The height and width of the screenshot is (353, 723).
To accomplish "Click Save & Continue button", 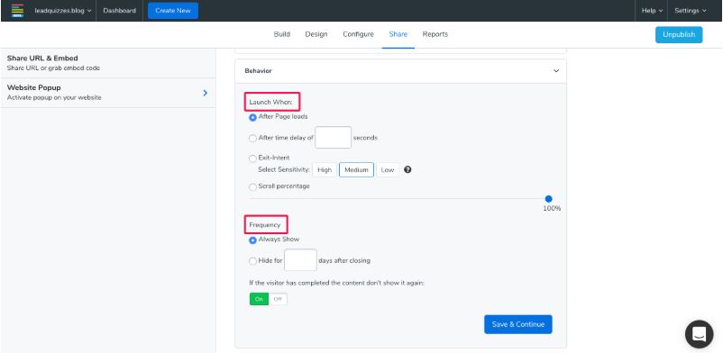I will point(517,324).
